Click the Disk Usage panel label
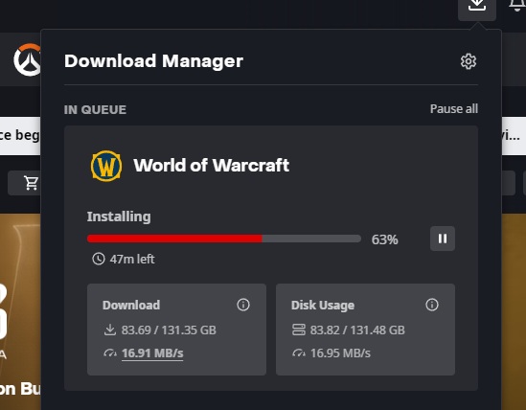This screenshot has width=526, height=410. point(323,306)
